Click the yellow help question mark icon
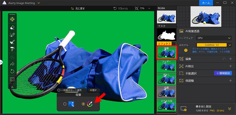The width and height of the screenshot is (236, 115). pyautogui.click(x=186, y=50)
